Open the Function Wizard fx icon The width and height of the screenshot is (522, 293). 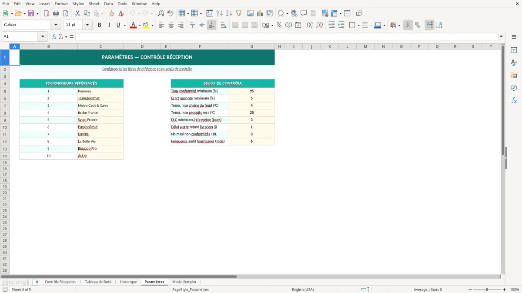54,36
